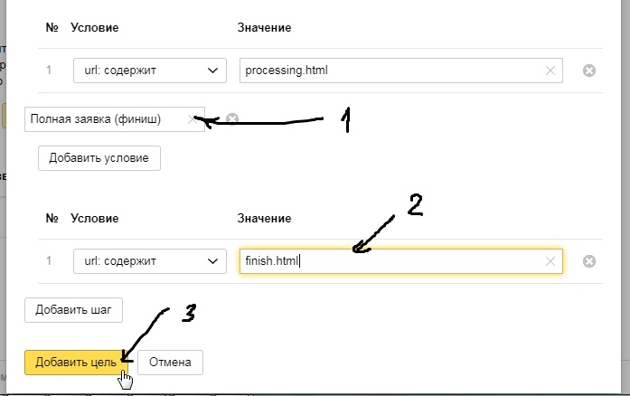Click the 'Условие' header above the finish.html row
This screenshot has width=630, height=396.
tap(94, 219)
